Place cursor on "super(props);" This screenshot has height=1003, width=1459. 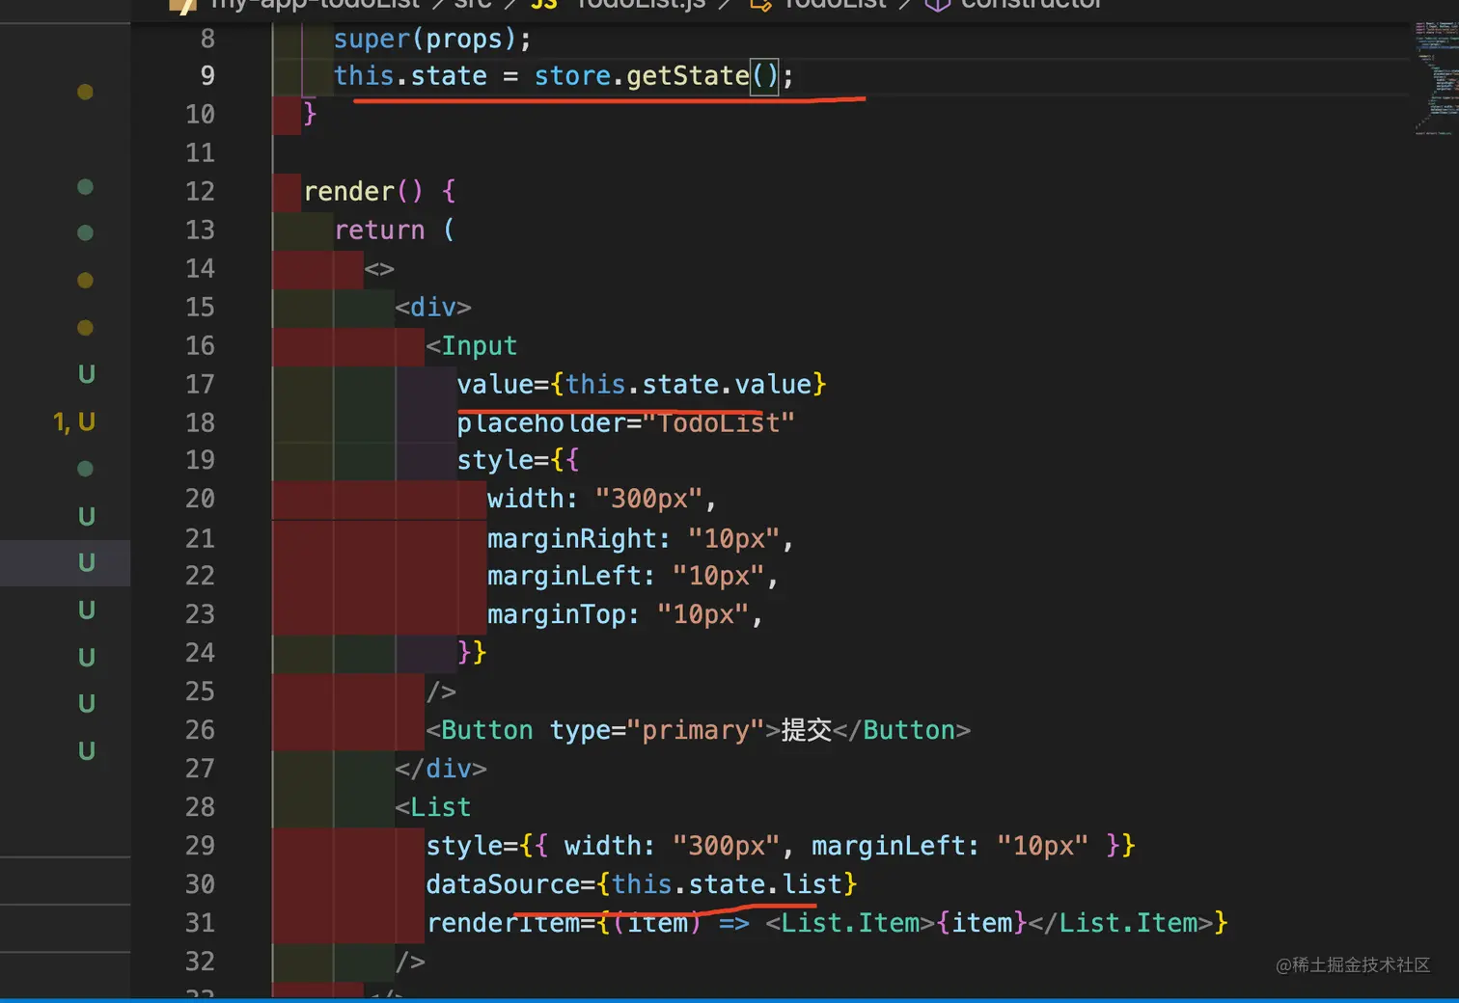(432, 39)
